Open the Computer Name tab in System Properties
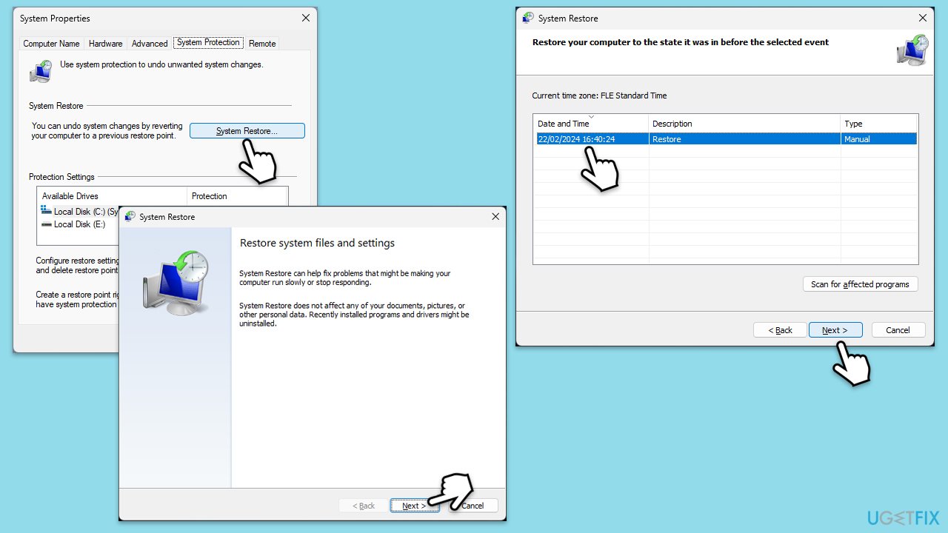Image resolution: width=948 pixels, height=533 pixels. [51, 44]
